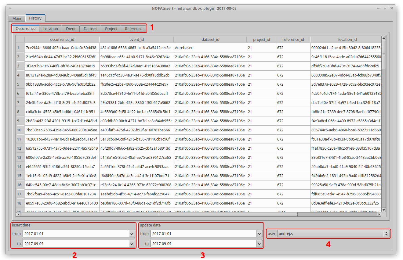Click event_id cell 9b98feae-c65c-41b0-9171-8c46e3262d4c
The image size is (403, 260).
click(137, 57)
